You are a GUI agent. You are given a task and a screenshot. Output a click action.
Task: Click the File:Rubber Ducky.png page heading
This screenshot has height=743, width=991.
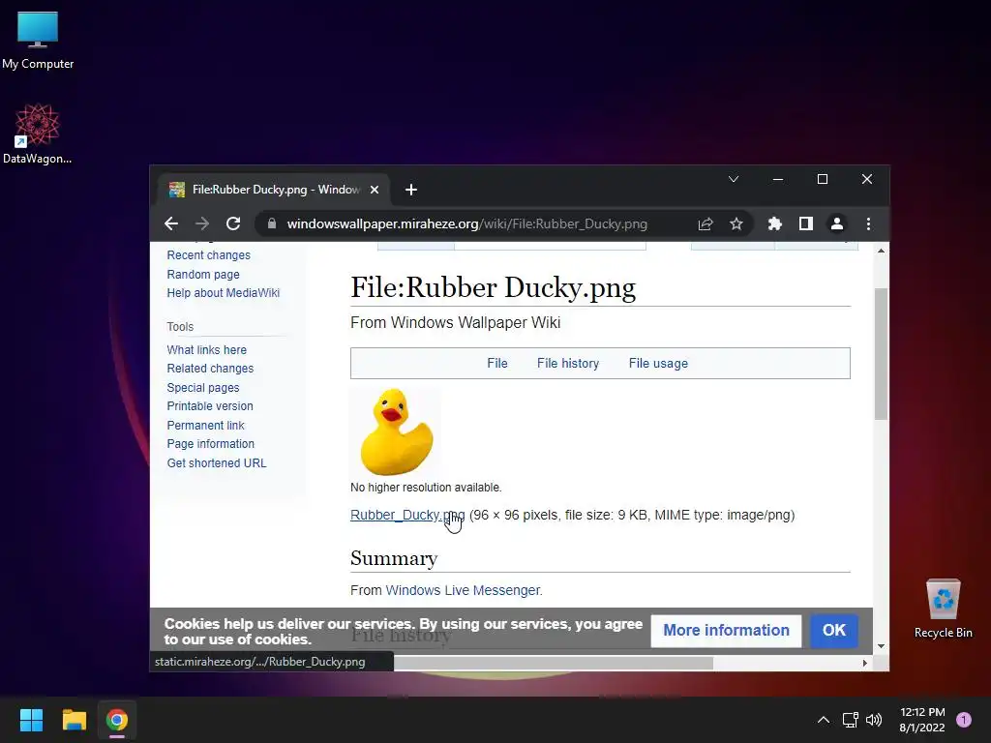point(493,287)
